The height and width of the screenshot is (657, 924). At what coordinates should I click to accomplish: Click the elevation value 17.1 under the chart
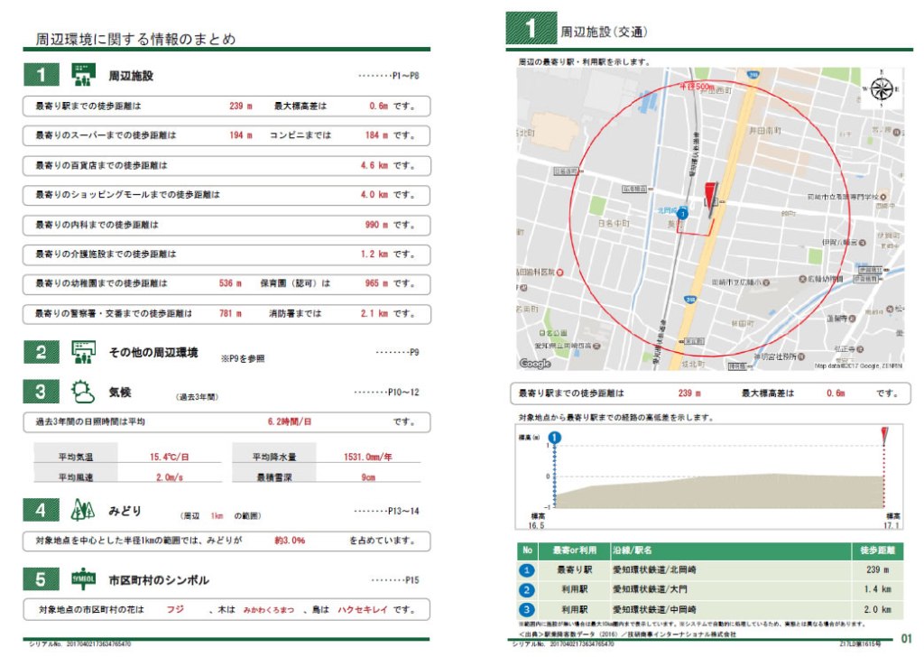point(892,525)
